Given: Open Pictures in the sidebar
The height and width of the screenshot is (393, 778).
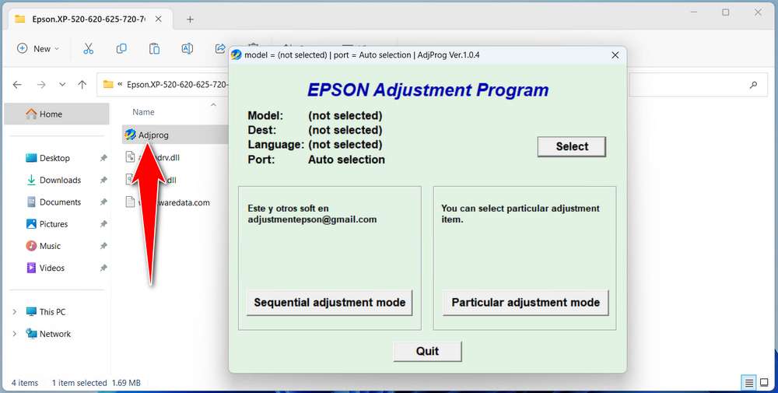Looking at the screenshot, I should [54, 224].
